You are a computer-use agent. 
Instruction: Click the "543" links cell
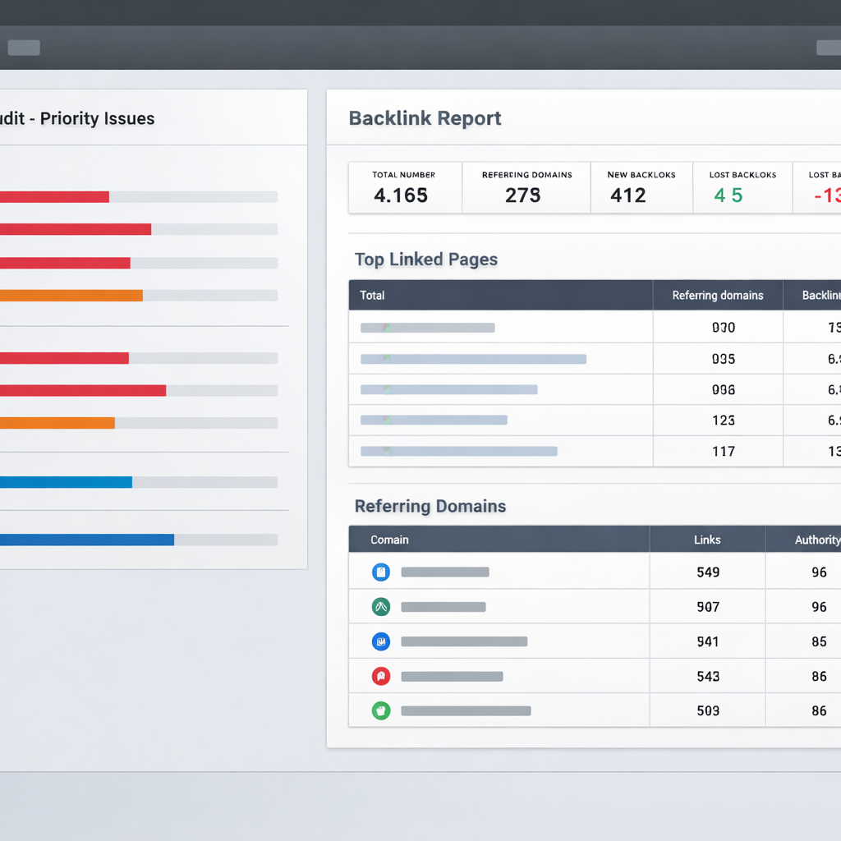[x=708, y=677]
